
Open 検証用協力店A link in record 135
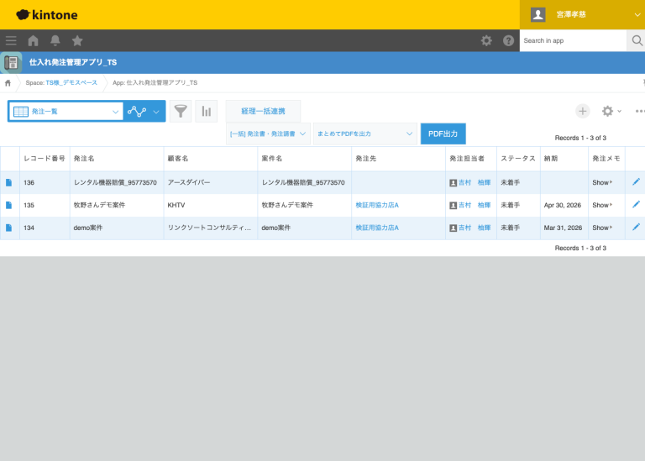(376, 205)
